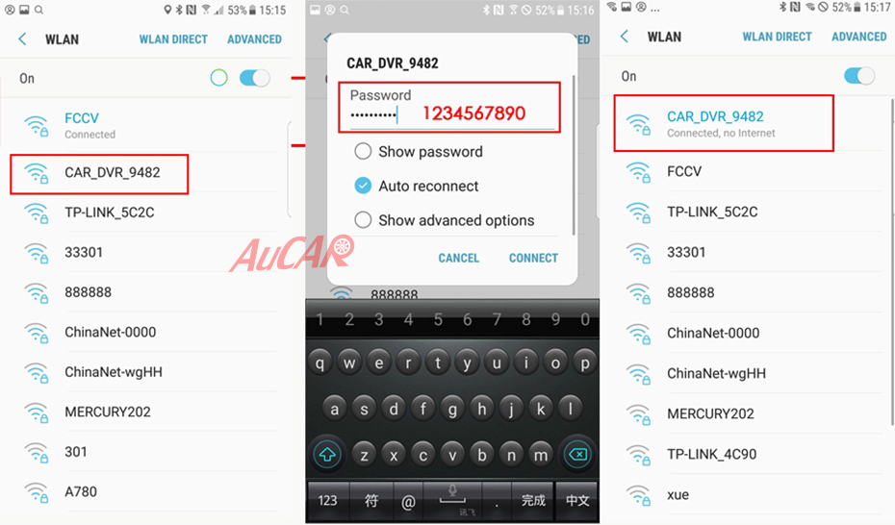
Task: Open WLAN DIRECT tab in left screen
Action: (173, 39)
